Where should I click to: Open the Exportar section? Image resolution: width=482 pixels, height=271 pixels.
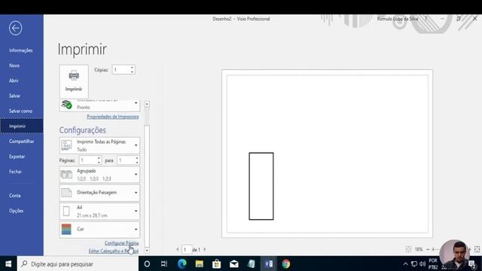[17, 157]
